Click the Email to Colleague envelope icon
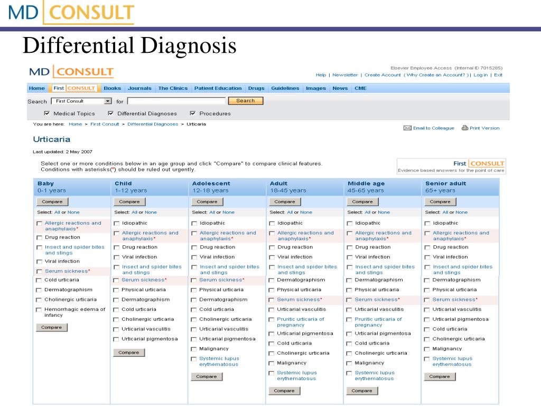This screenshot has width=541, height=406. pos(407,128)
